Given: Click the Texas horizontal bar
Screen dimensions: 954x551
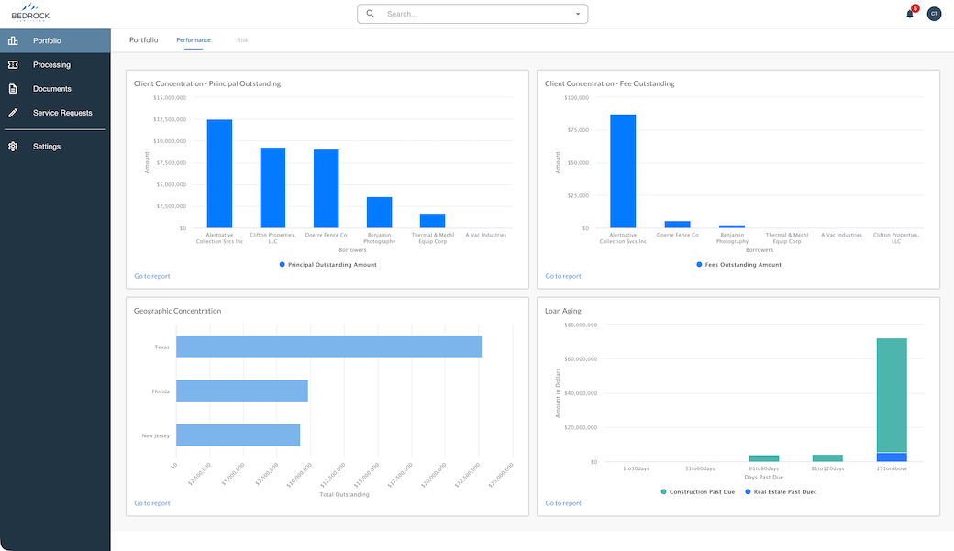Looking at the screenshot, I should pos(329,347).
